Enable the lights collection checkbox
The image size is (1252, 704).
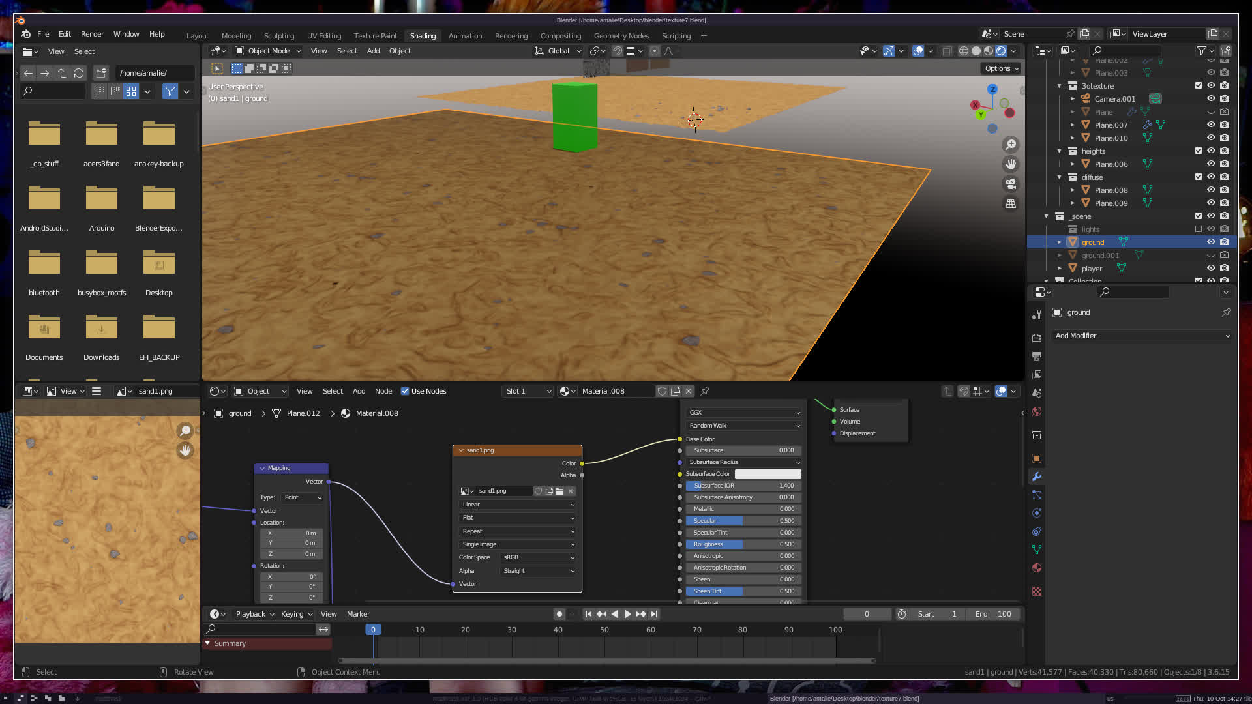1198,229
